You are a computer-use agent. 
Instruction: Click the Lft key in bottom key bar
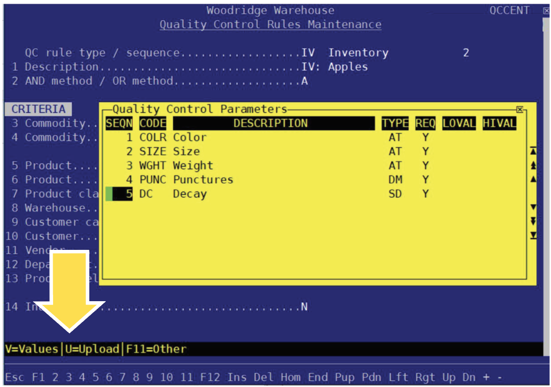coord(399,377)
